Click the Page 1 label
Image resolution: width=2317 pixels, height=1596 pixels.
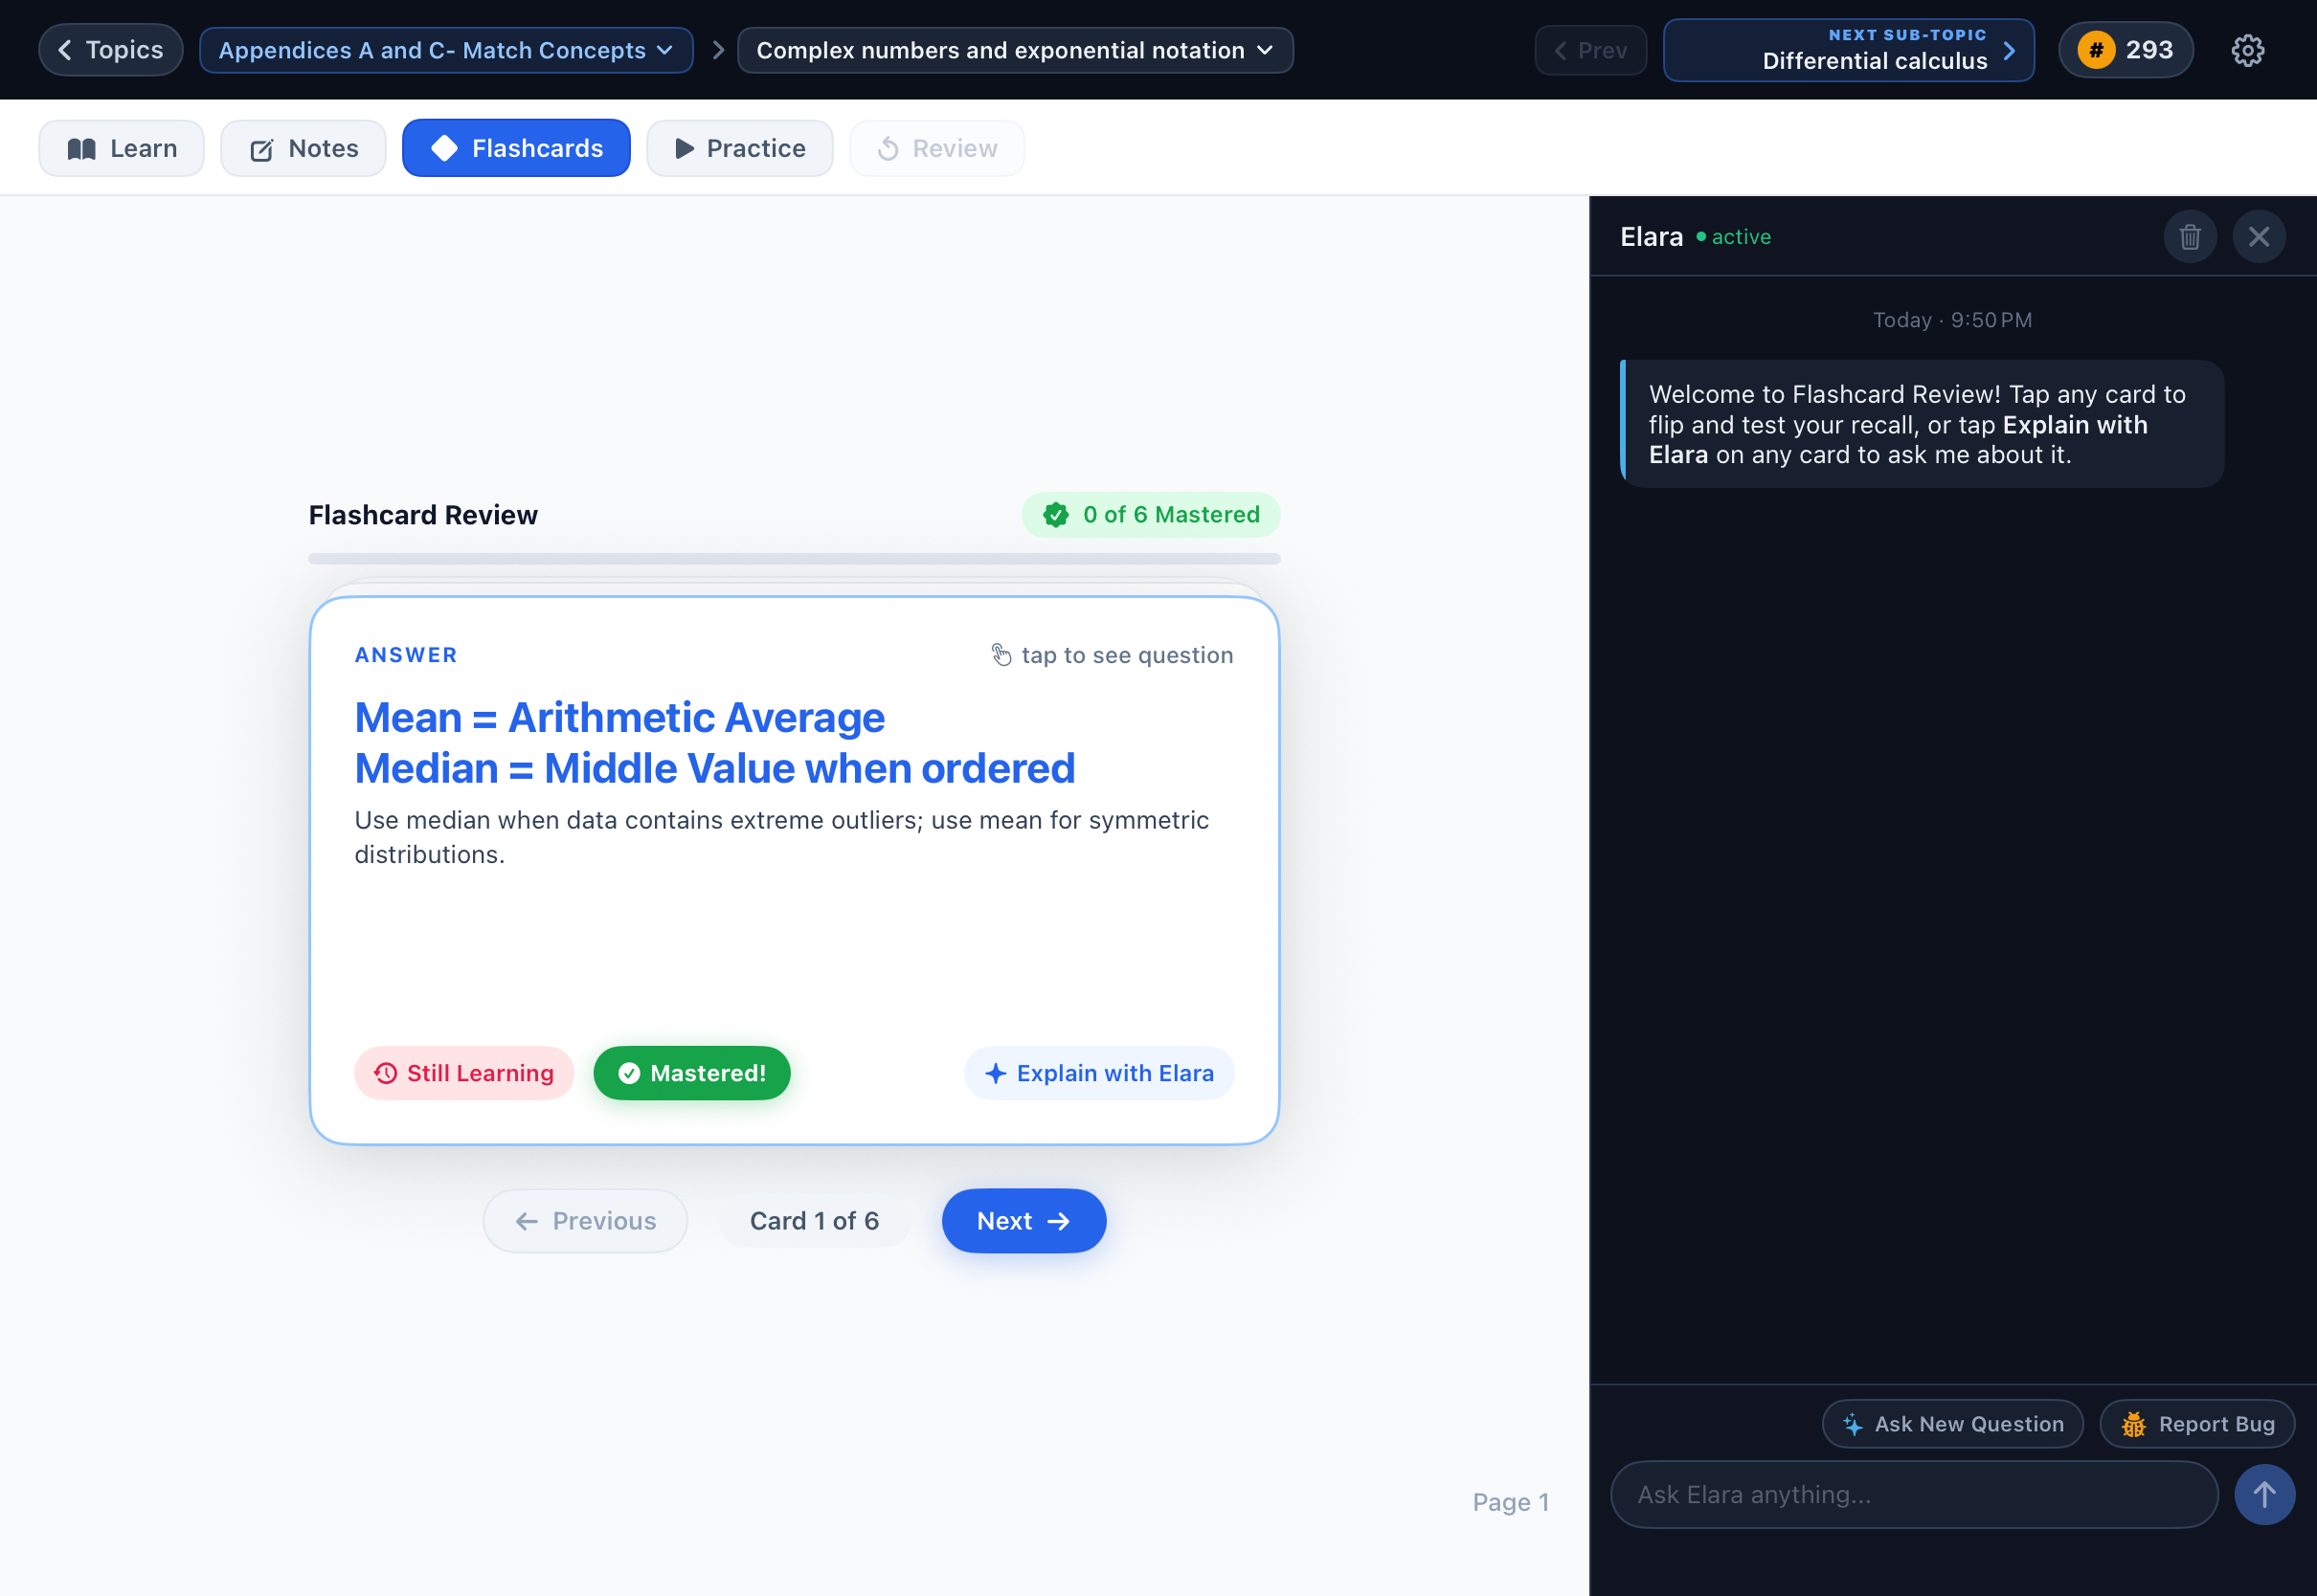1511,1502
